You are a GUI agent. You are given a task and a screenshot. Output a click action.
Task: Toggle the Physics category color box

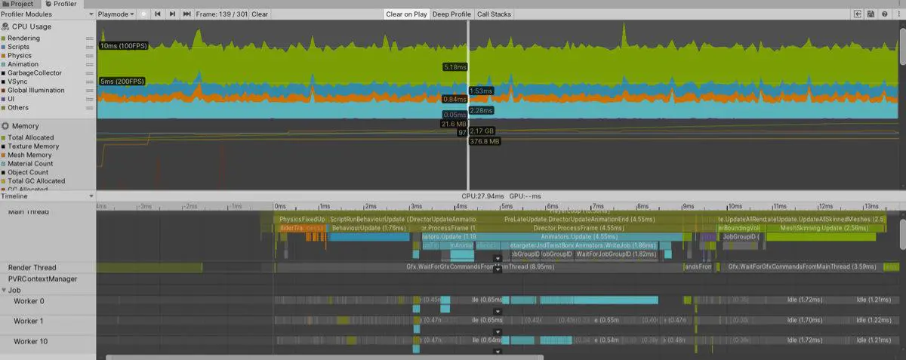click(4, 56)
